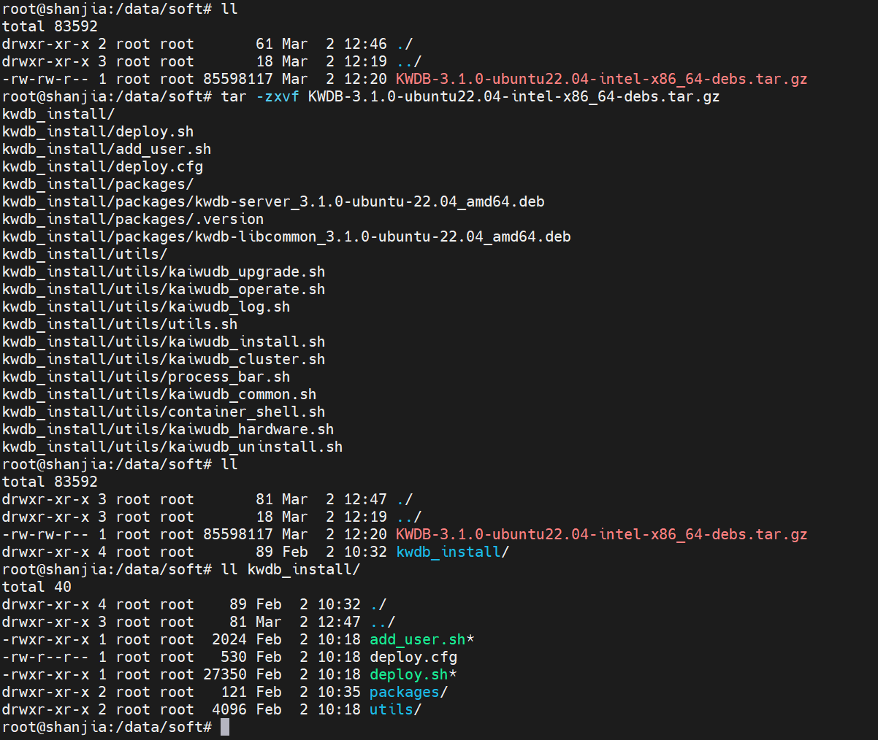Screen dimensions: 878x740
Task: Select kaiwudb_common.sh in the extraction output
Action: [x=243, y=394]
